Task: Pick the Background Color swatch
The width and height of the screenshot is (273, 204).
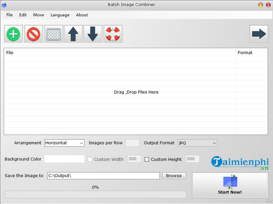Action: click(64, 159)
